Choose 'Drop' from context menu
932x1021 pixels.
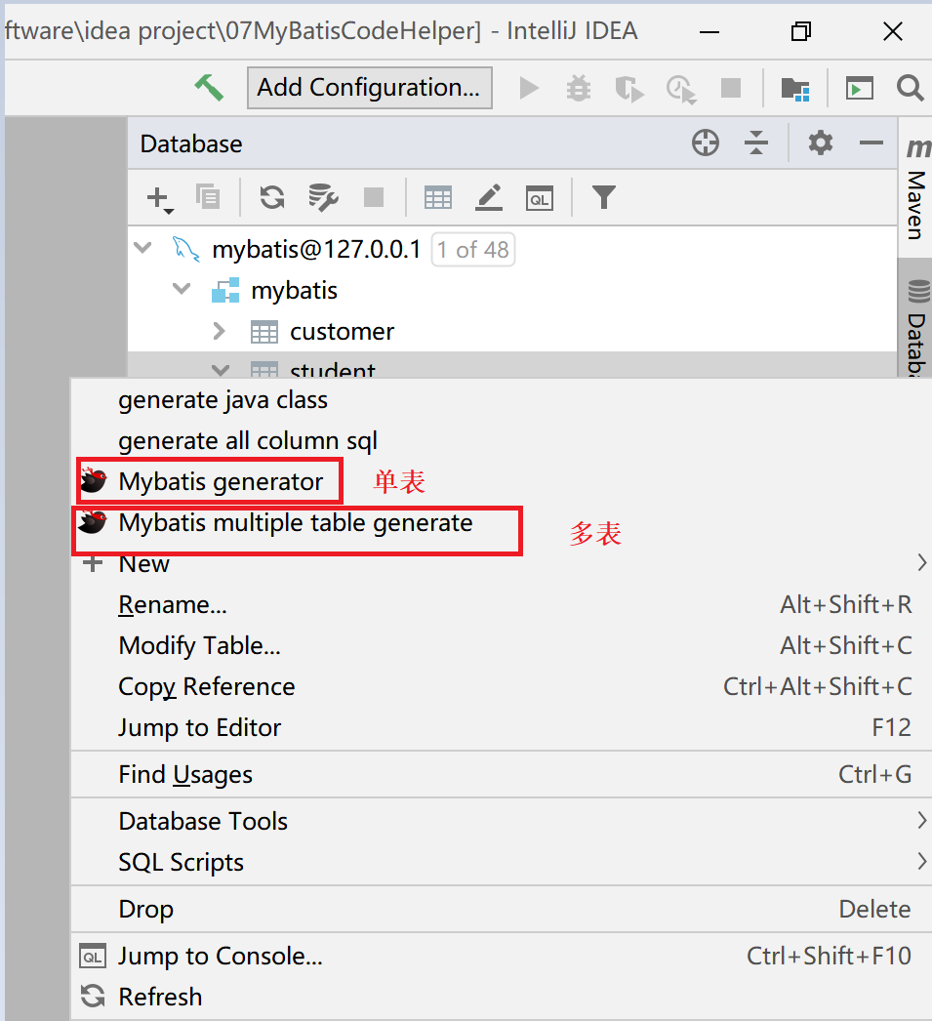point(502,910)
